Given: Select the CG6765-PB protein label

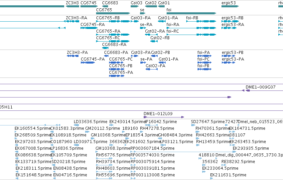Looking at the screenshot, I should tap(121, 66).
